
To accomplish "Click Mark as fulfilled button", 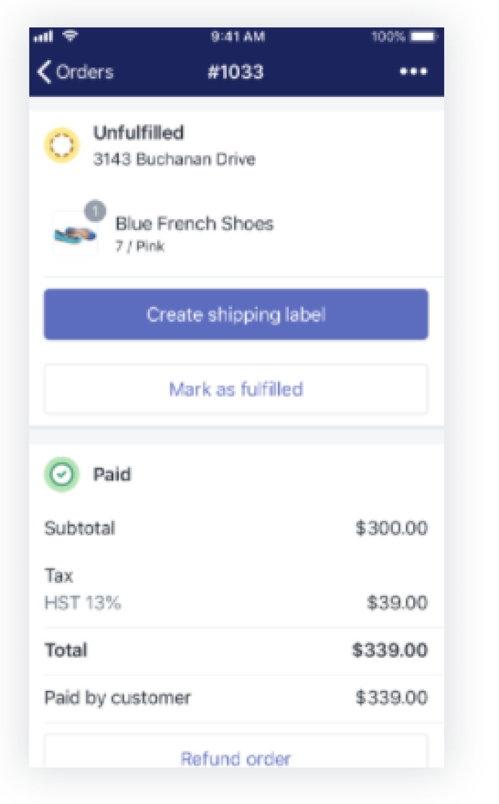I will pos(236,389).
